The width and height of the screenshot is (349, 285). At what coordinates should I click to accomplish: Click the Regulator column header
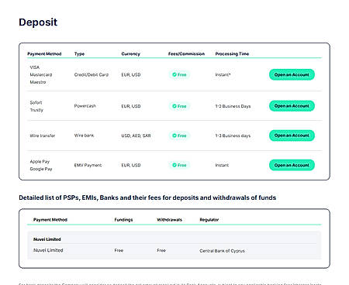[209, 220]
